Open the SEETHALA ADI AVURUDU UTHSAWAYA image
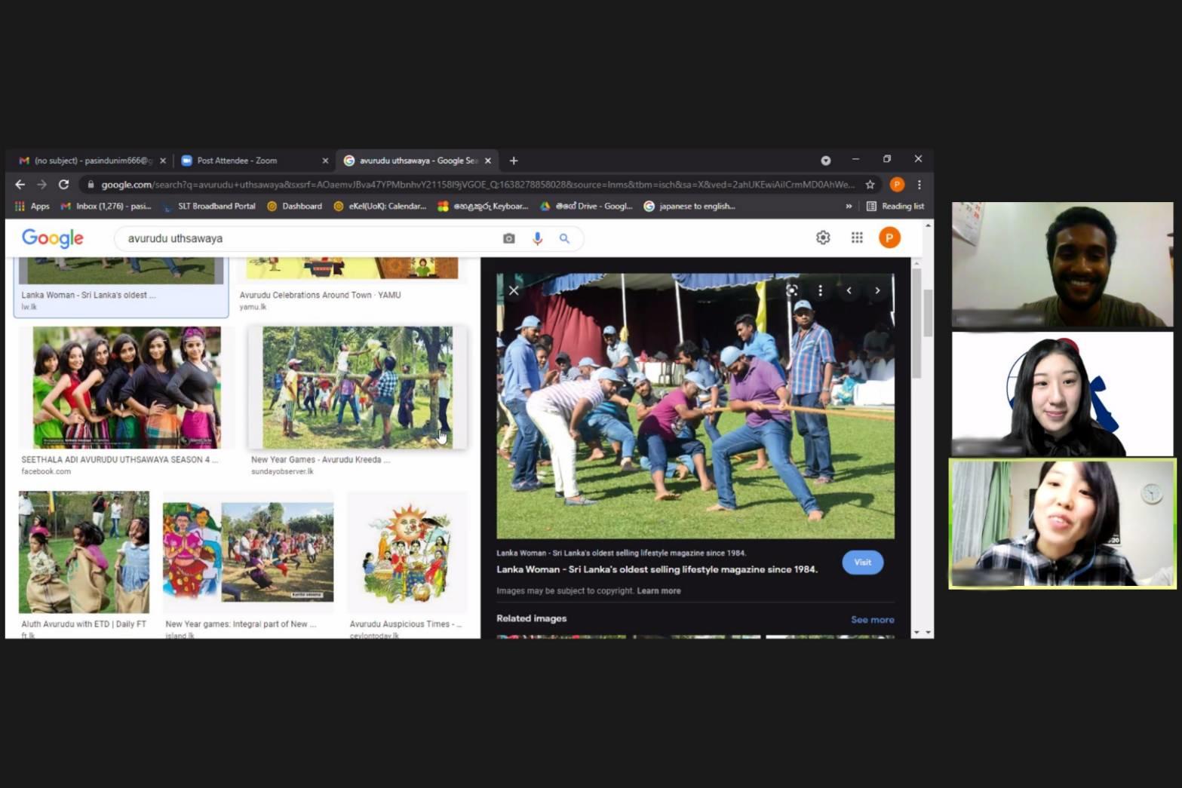 [126, 388]
